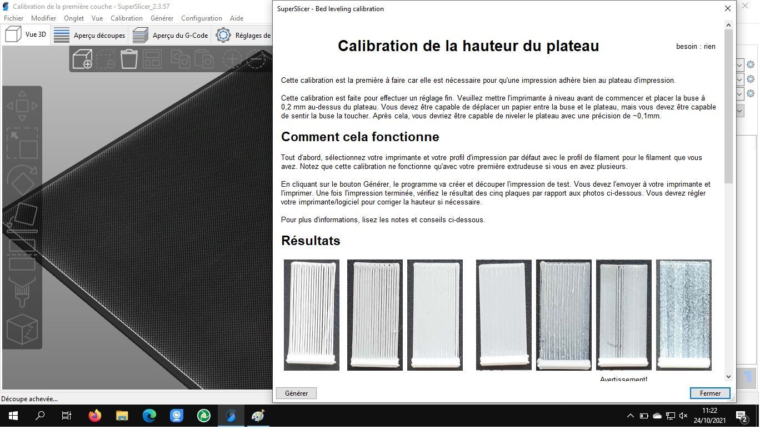The width and height of the screenshot is (760, 429).
Task: Click the 'Découpe achevée...' status text
Action: (x=29, y=398)
